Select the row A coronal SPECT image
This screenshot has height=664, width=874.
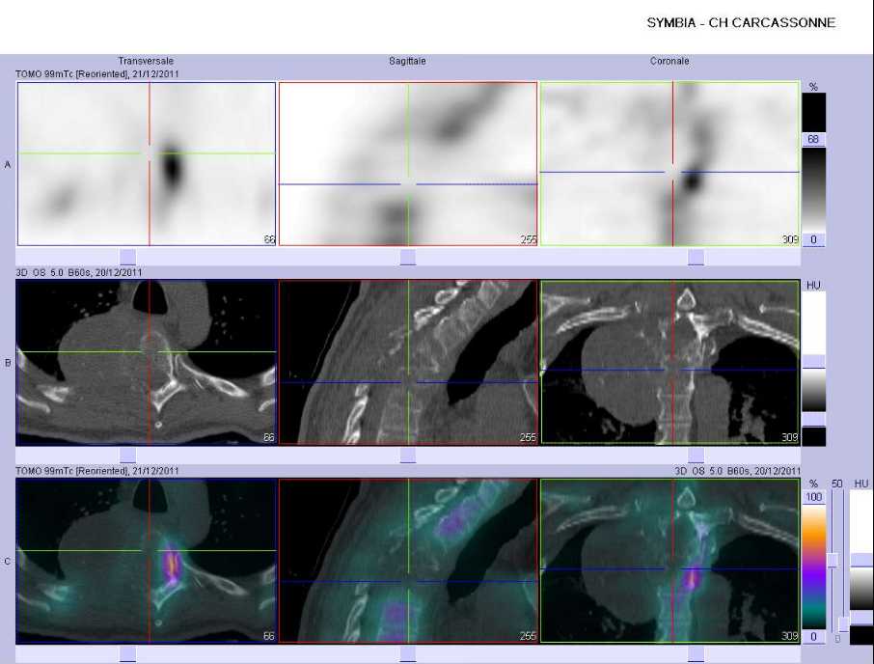tap(669, 164)
